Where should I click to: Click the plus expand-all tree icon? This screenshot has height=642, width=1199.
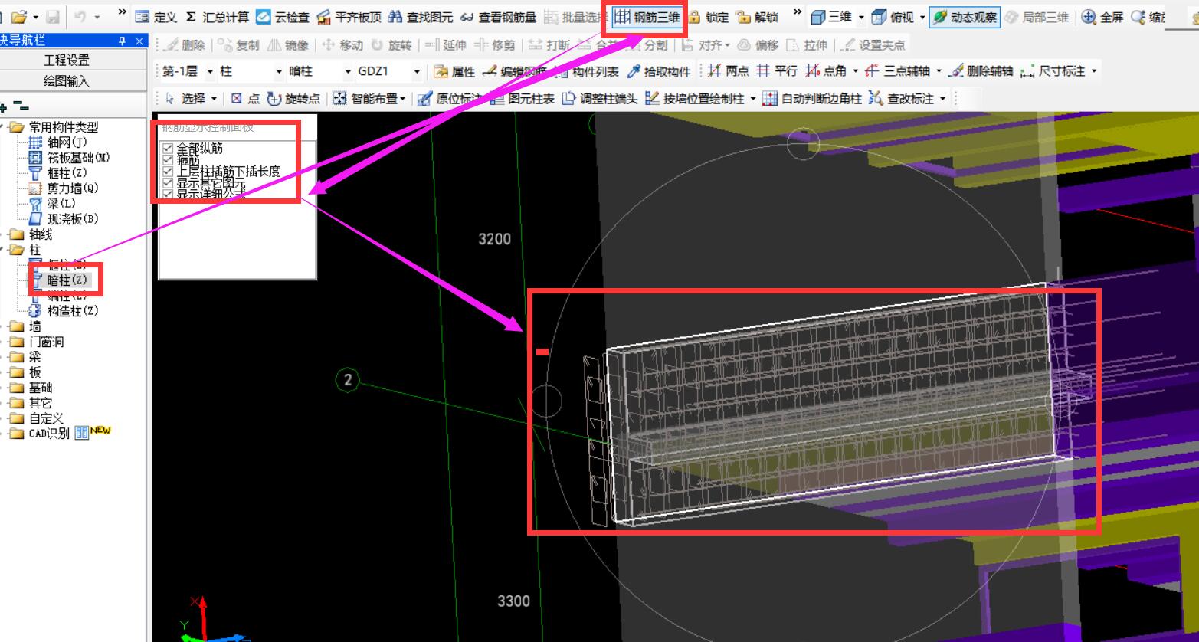(4, 107)
